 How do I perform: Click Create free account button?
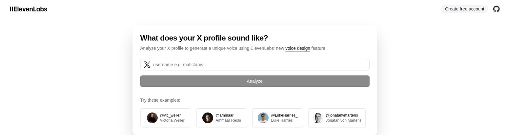coord(465,9)
